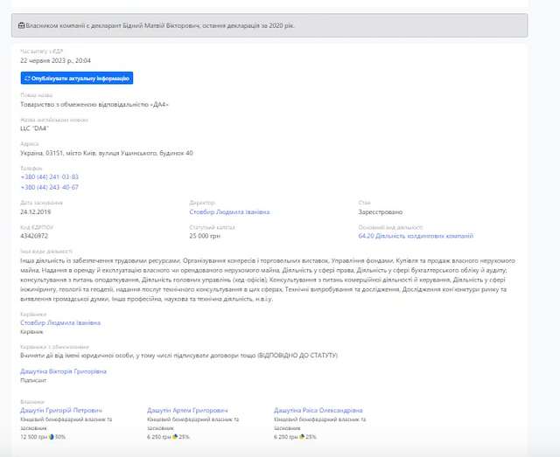Click the pie icon for Дашутін Артем's 25% share
The height and width of the screenshot is (457, 560).
(176, 436)
